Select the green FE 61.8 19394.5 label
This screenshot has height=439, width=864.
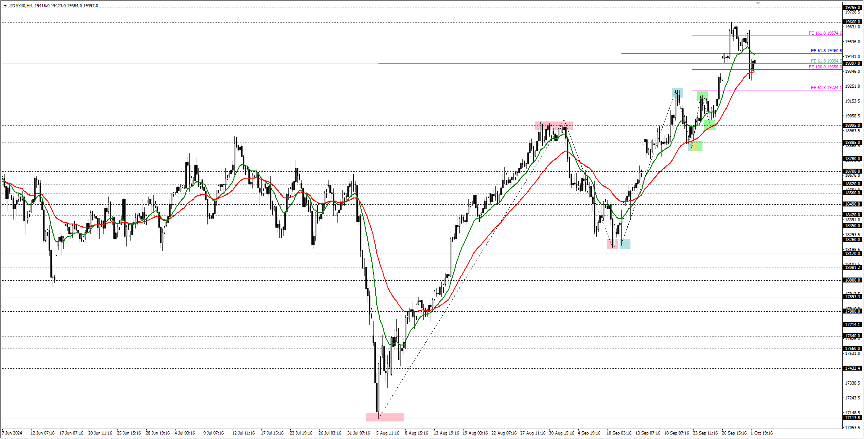[x=826, y=61]
